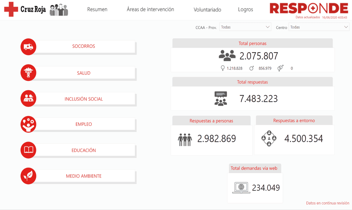The image size is (352, 210).
Task: Open the Centro filter dropdown
Action: coord(318,27)
